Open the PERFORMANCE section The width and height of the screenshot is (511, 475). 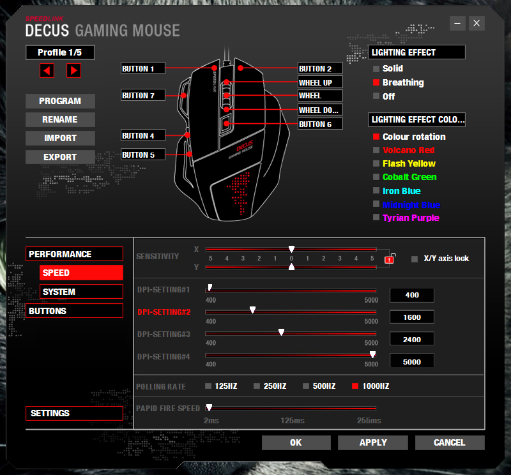74,254
